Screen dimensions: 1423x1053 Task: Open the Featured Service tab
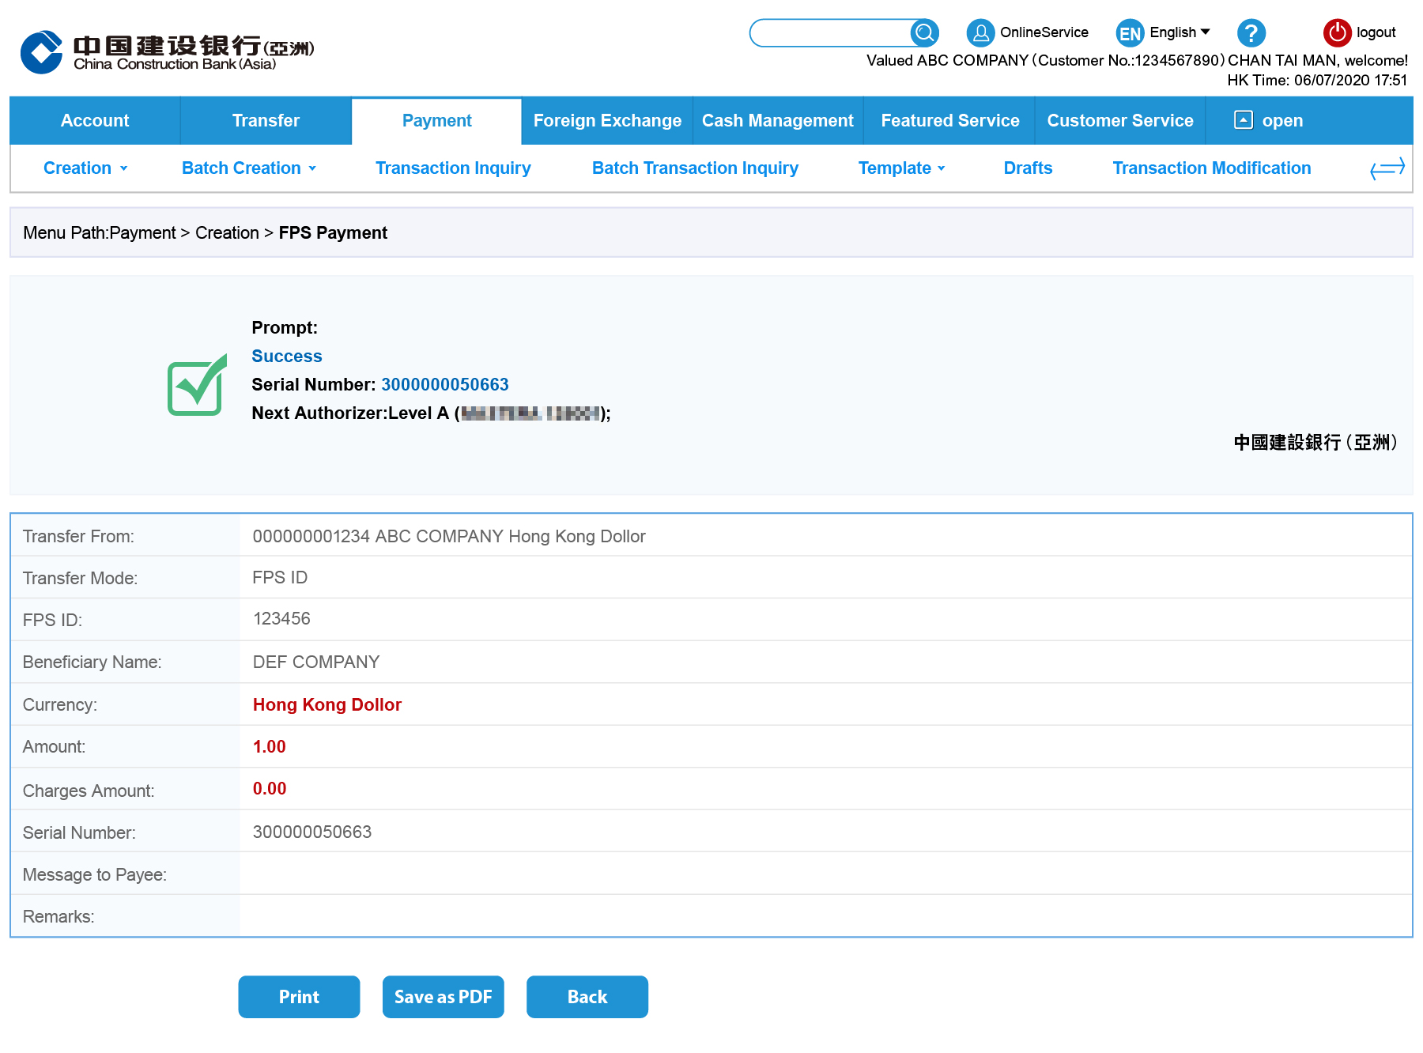(949, 120)
